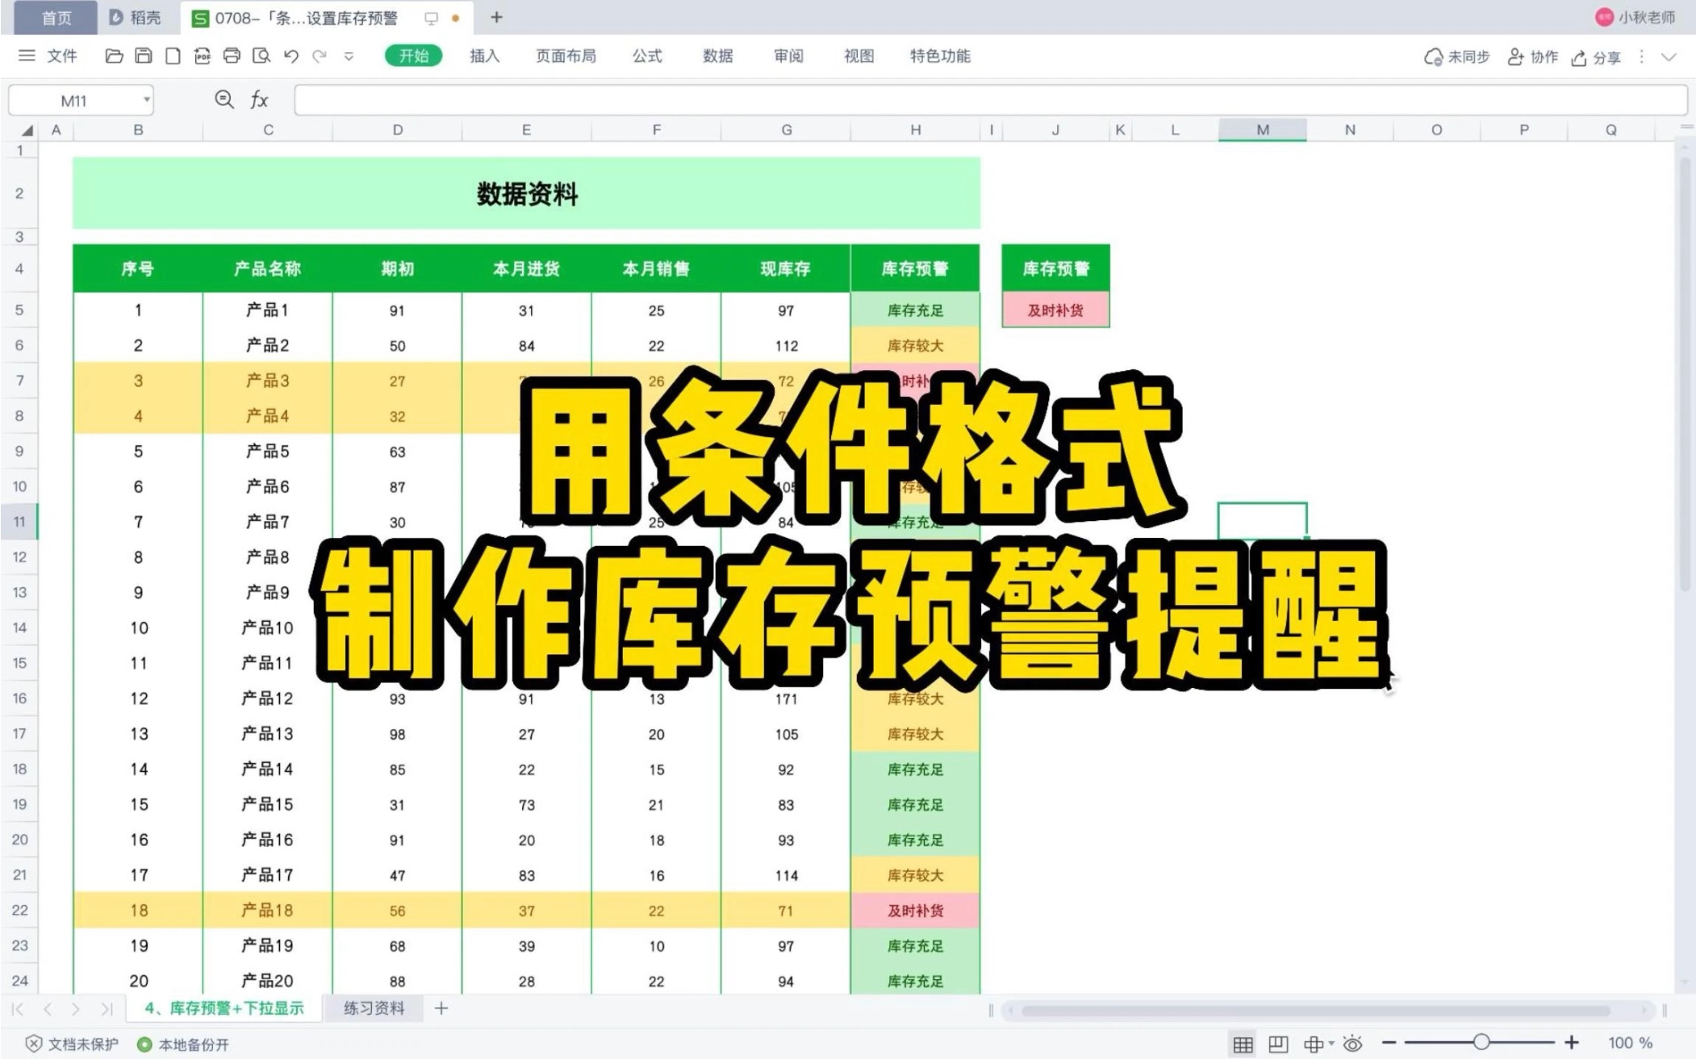Screen dimensions: 1696x1059
Task: Go to the last sheet arrow
Action: click(x=106, y=1008)
